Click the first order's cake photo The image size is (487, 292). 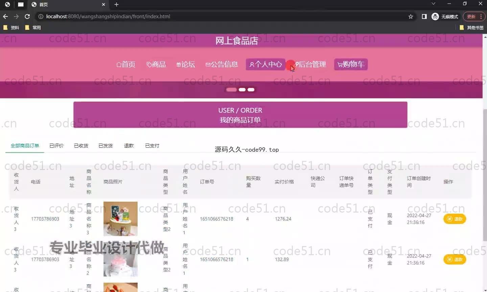(x=120, y=219)
